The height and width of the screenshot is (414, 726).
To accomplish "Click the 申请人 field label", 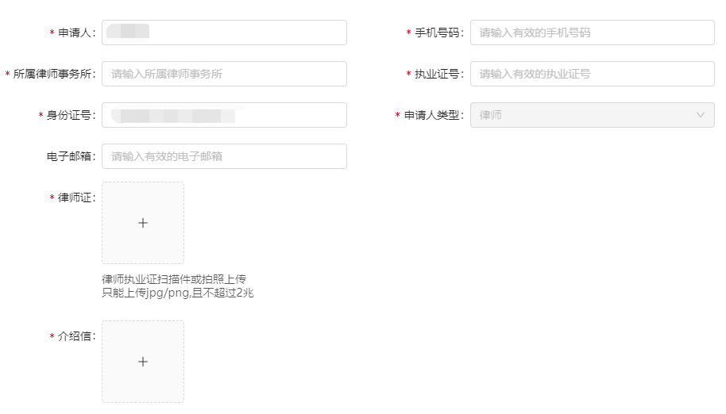I will coord(76,33).
